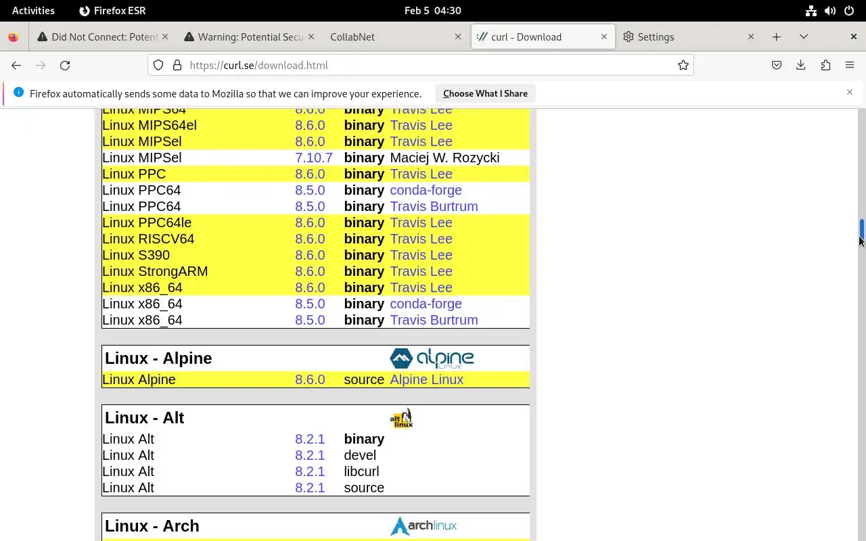Open version 8.2.1 for Alt binary
Viewport: 866px width, 541px height.
(x=310, y=439)
